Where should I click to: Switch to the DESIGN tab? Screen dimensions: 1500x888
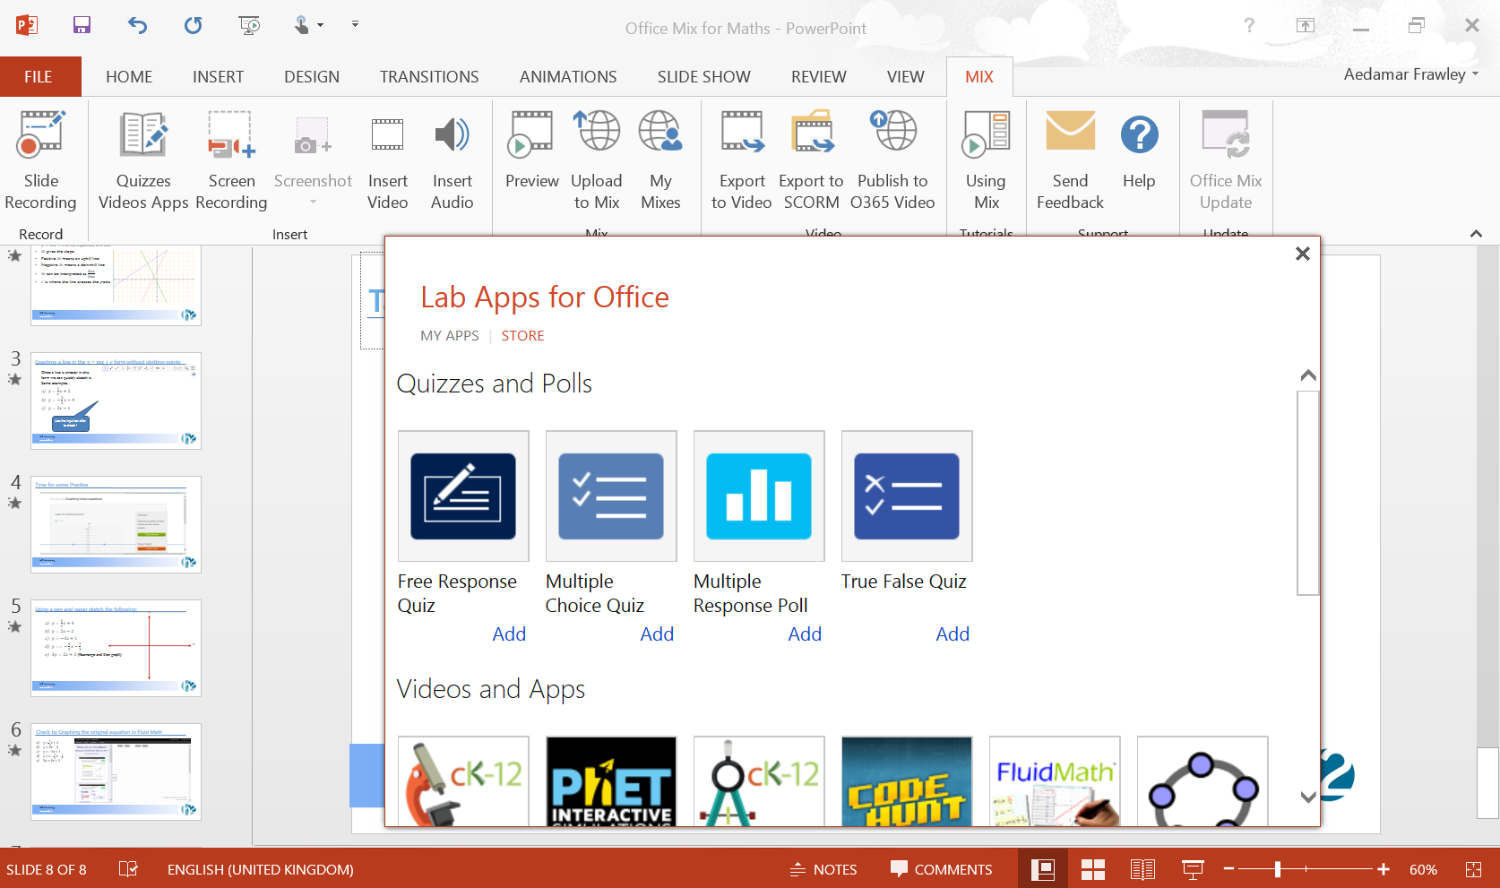[312, 77]
